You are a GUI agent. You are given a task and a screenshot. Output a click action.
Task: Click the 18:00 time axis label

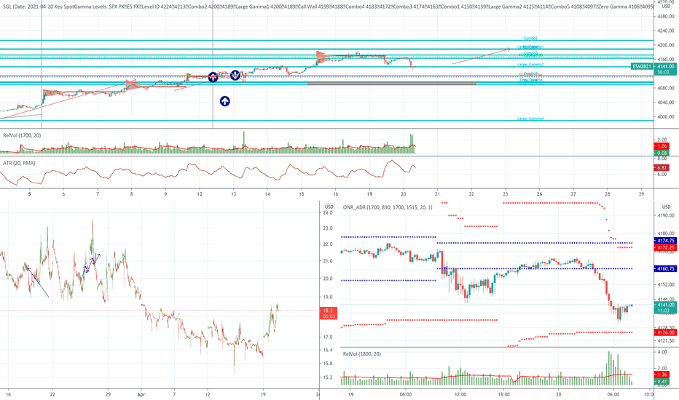[503, 394]
